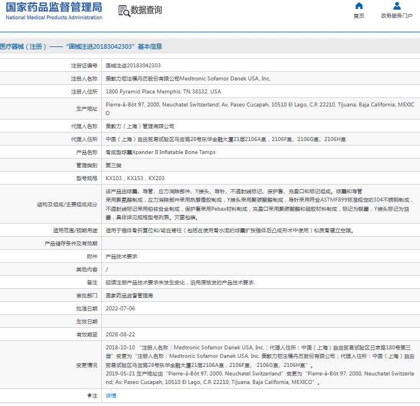Click the 其他内容 row label

pyautogui.click(x=87, y=270)
